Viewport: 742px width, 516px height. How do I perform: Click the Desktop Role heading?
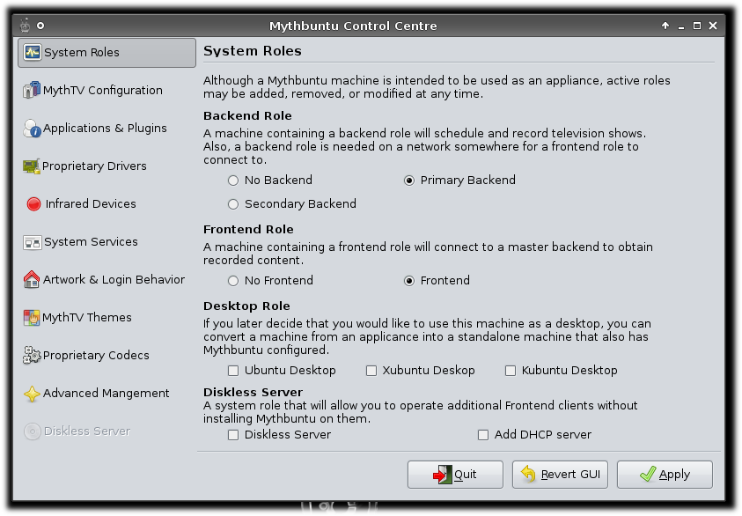(246, 306)
